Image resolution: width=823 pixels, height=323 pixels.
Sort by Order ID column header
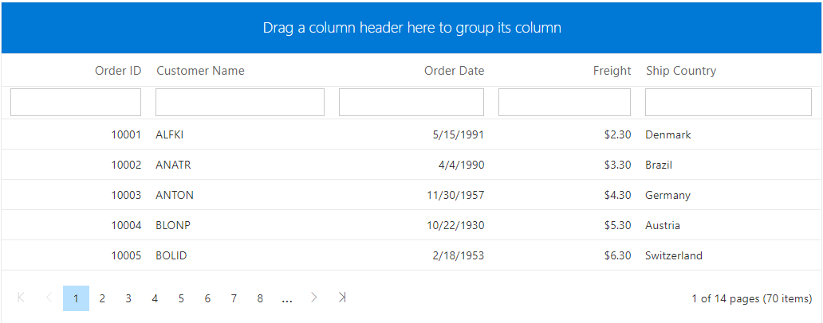[x=118, y=71]
